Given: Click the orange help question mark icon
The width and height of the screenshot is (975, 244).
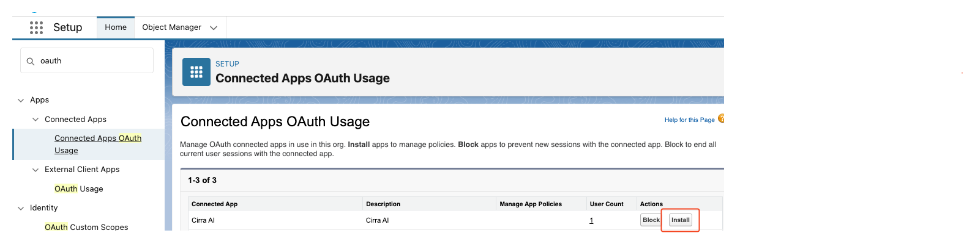Looking at the screenshot, I should pyautogui.click(x=721, y=118).
